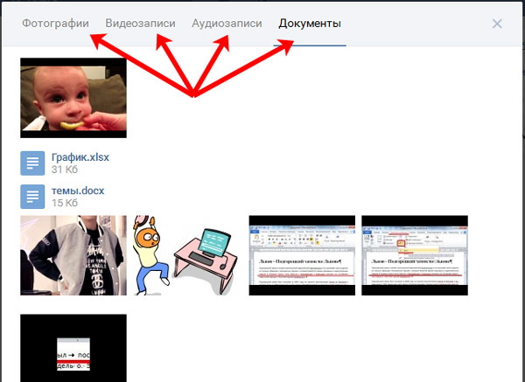
Task: Open the График.xlsx file link
Action: pos(80,157)
